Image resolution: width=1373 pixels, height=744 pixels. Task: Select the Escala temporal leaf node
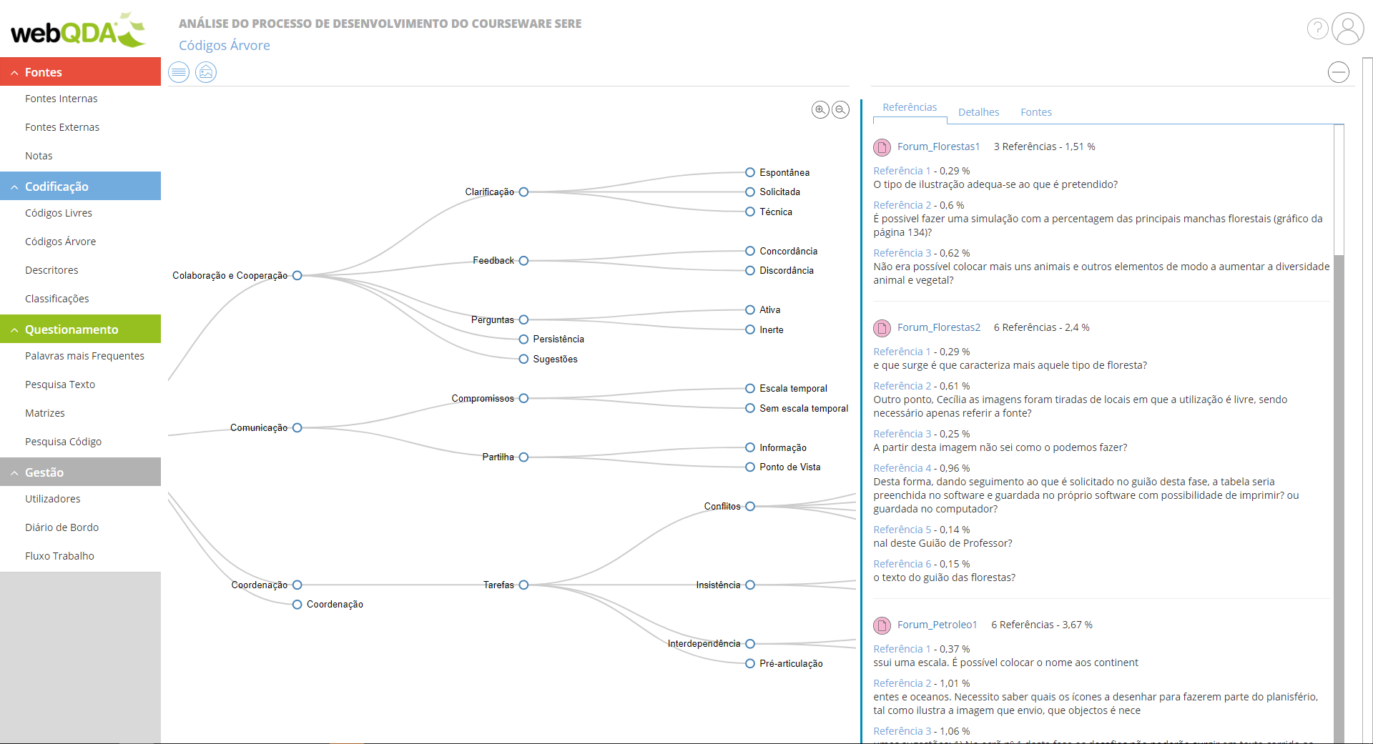[787, 388]
